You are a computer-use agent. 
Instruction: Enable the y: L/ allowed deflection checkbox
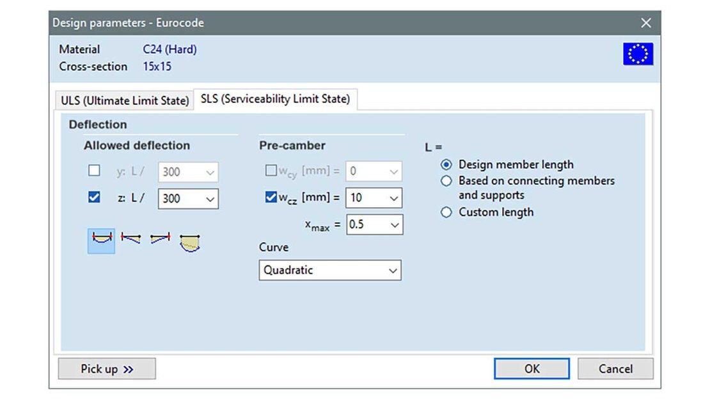coord(94,171)
